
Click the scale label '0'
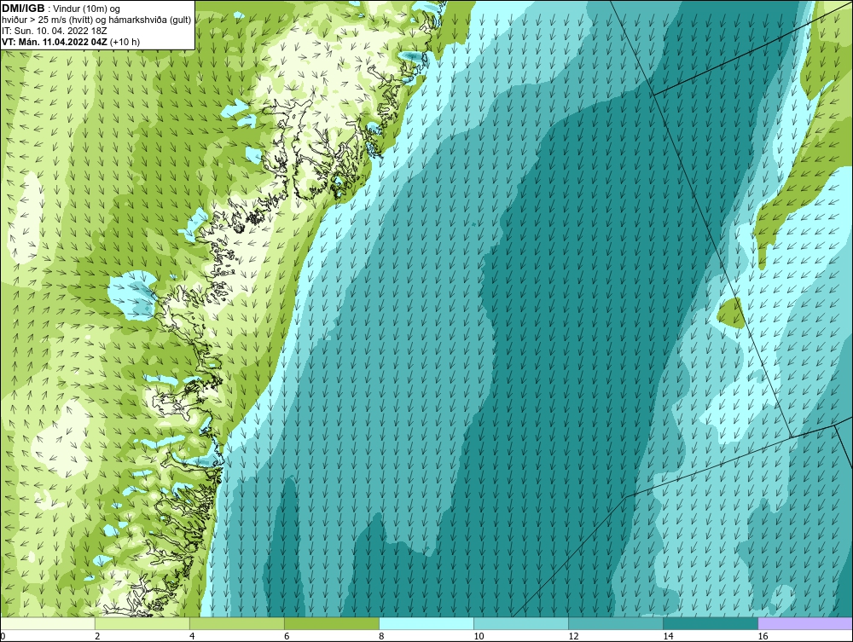pyautogui.click(x=3, y=636)
